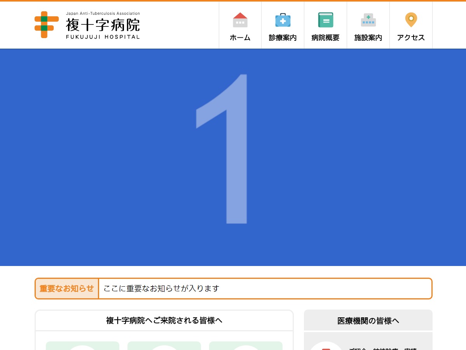Screen dimensions: 466x350
Task: Click the hospital building icon above 施設案内
Action: click(x=368, y=20)
